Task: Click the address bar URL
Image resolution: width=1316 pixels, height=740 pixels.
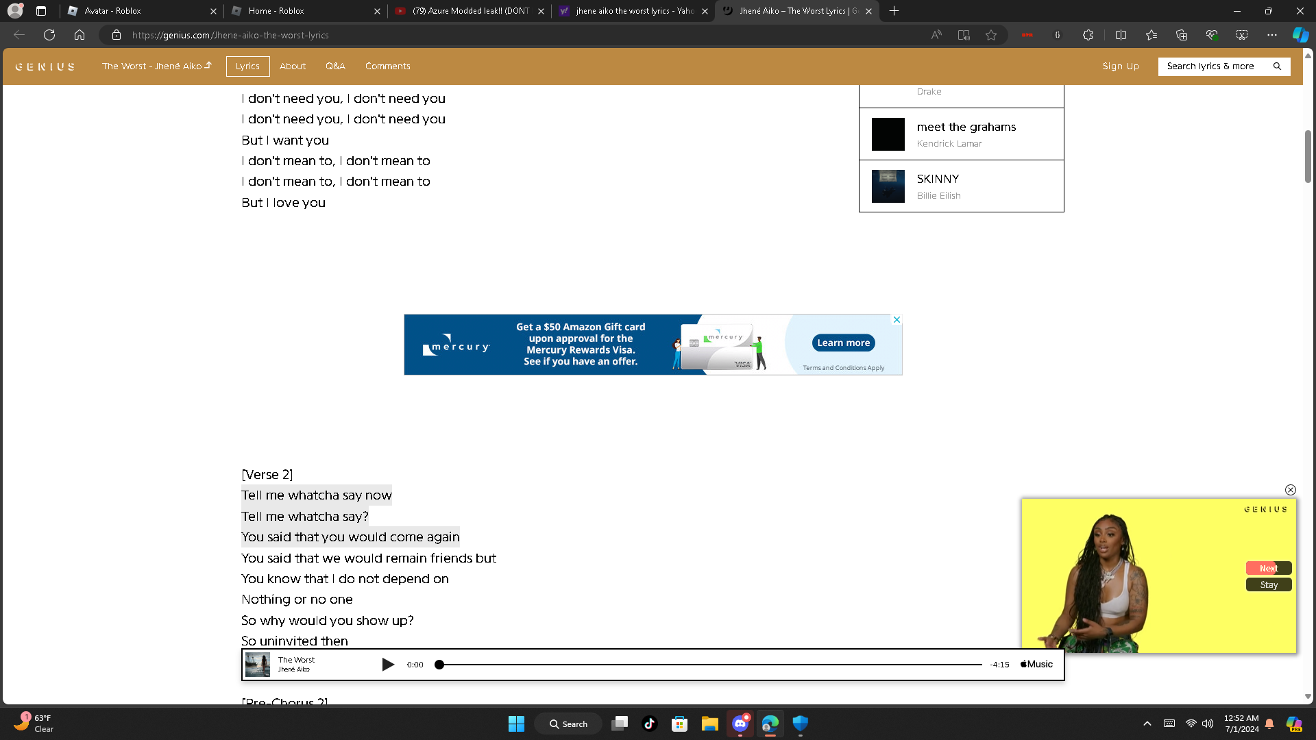Action: point(230,35)
